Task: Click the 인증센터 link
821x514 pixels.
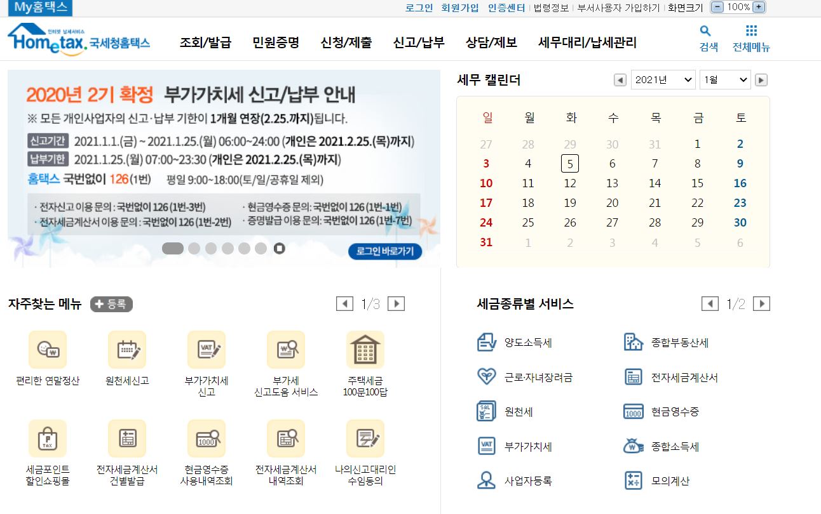Action: [506, 8]
